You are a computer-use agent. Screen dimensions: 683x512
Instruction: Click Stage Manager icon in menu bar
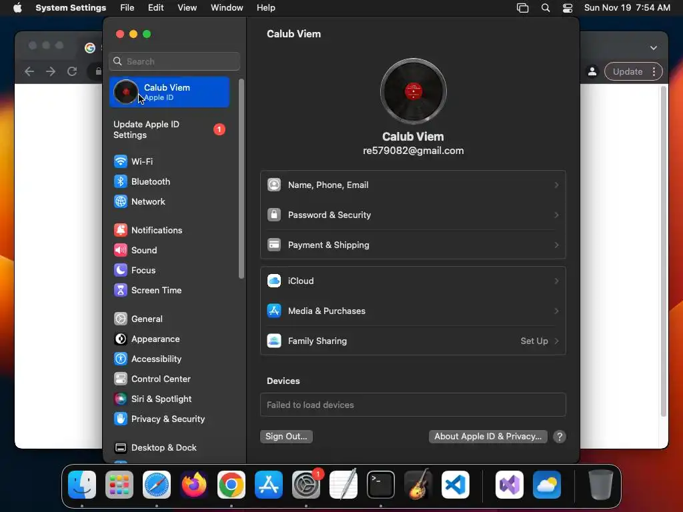click(523, 8)
